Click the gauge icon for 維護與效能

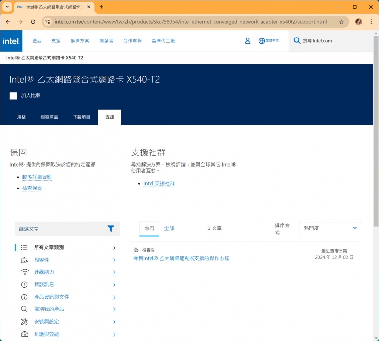coord(24,334)
